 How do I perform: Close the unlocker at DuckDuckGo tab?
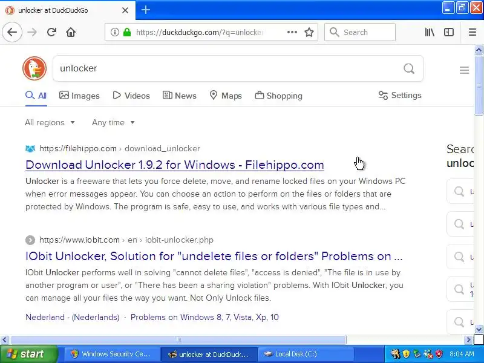[x=125, y=10]
